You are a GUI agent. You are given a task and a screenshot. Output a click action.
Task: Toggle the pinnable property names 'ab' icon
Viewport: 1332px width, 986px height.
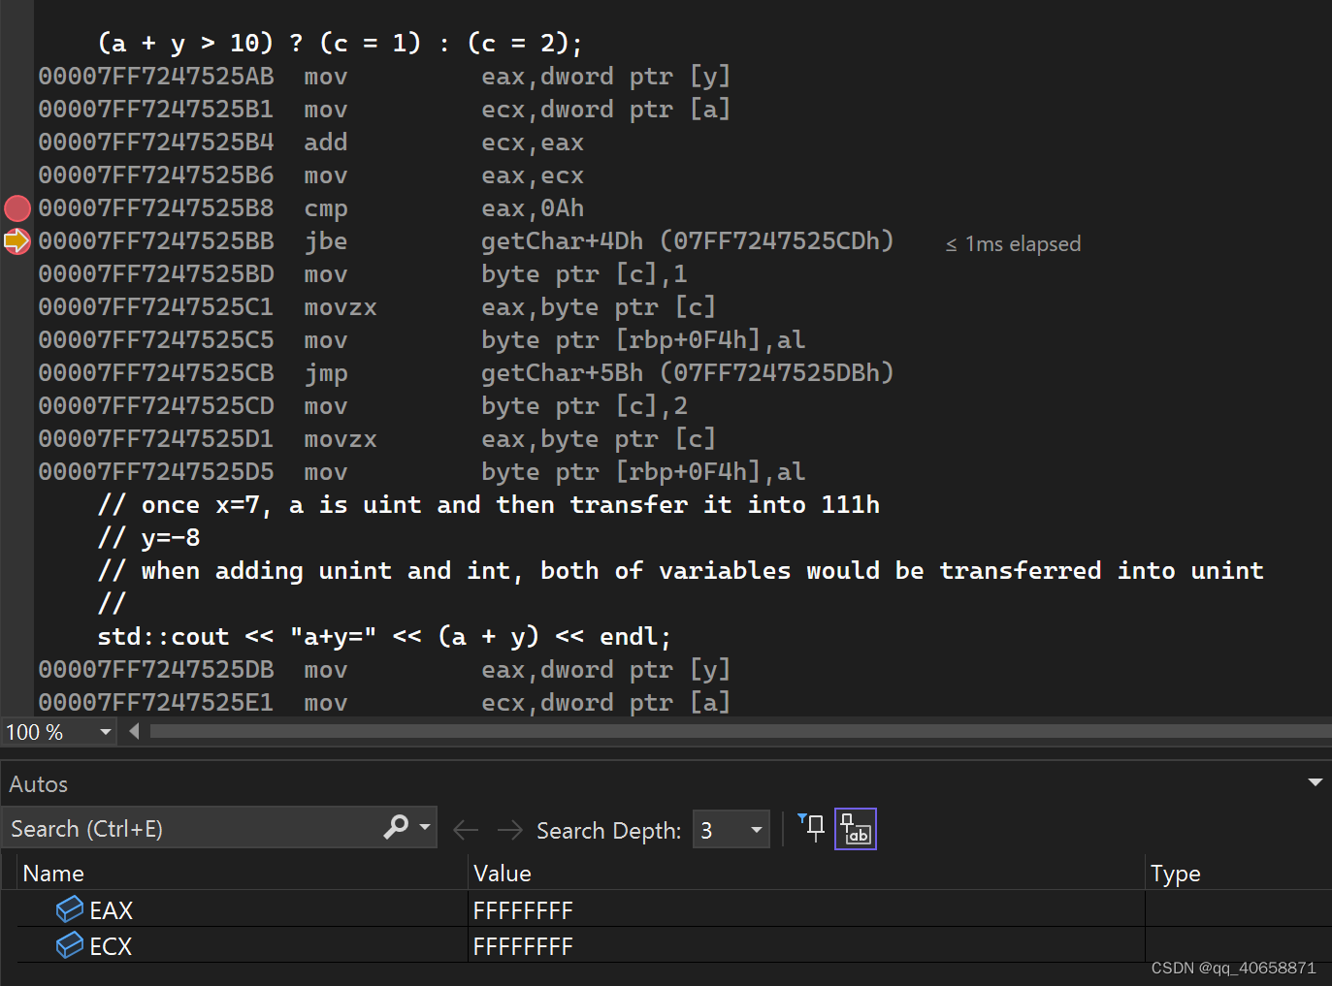[855, 828]
